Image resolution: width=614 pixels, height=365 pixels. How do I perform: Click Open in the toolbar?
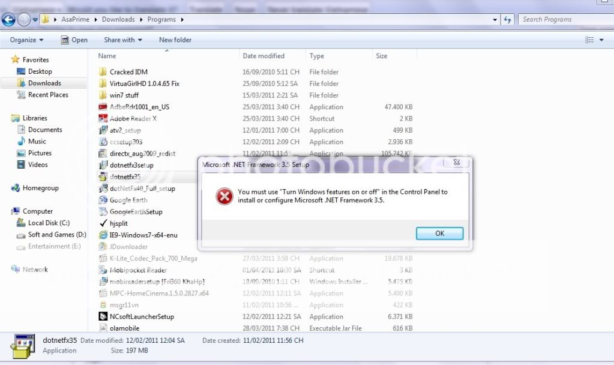click(x=74, y=40)
